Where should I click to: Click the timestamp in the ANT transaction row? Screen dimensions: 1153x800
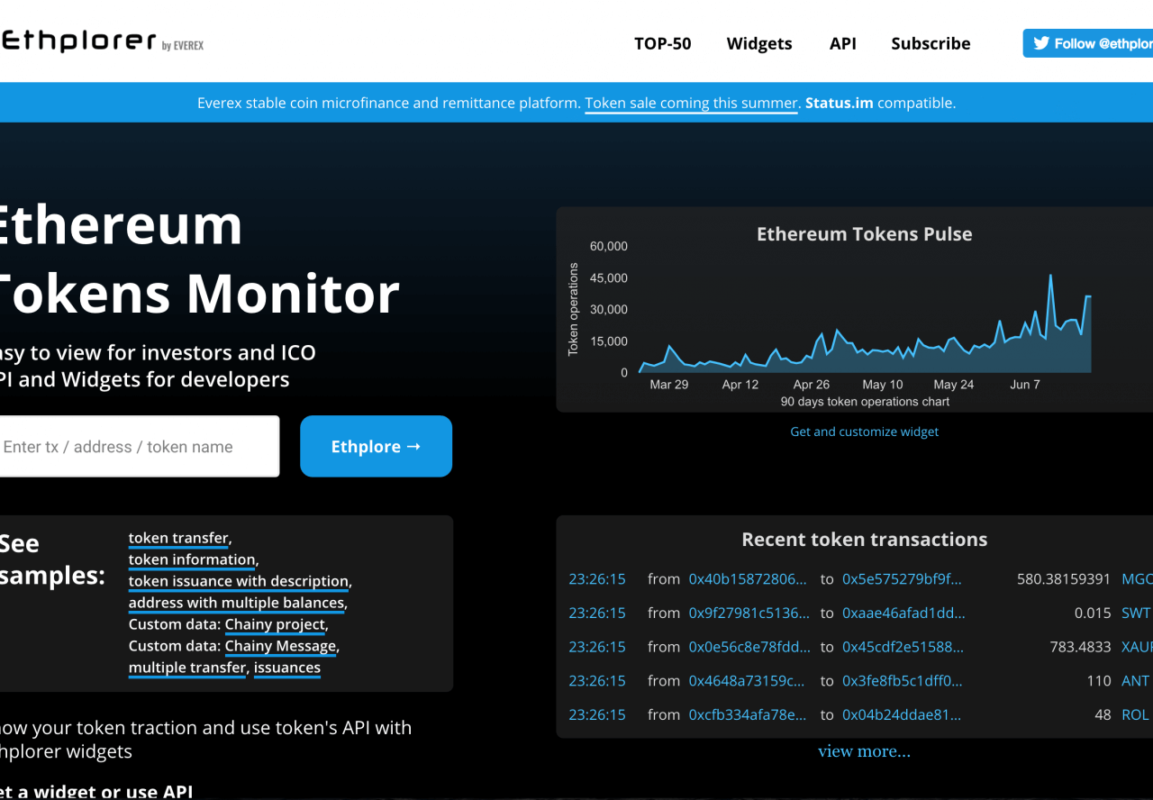(x=597, y=681)
